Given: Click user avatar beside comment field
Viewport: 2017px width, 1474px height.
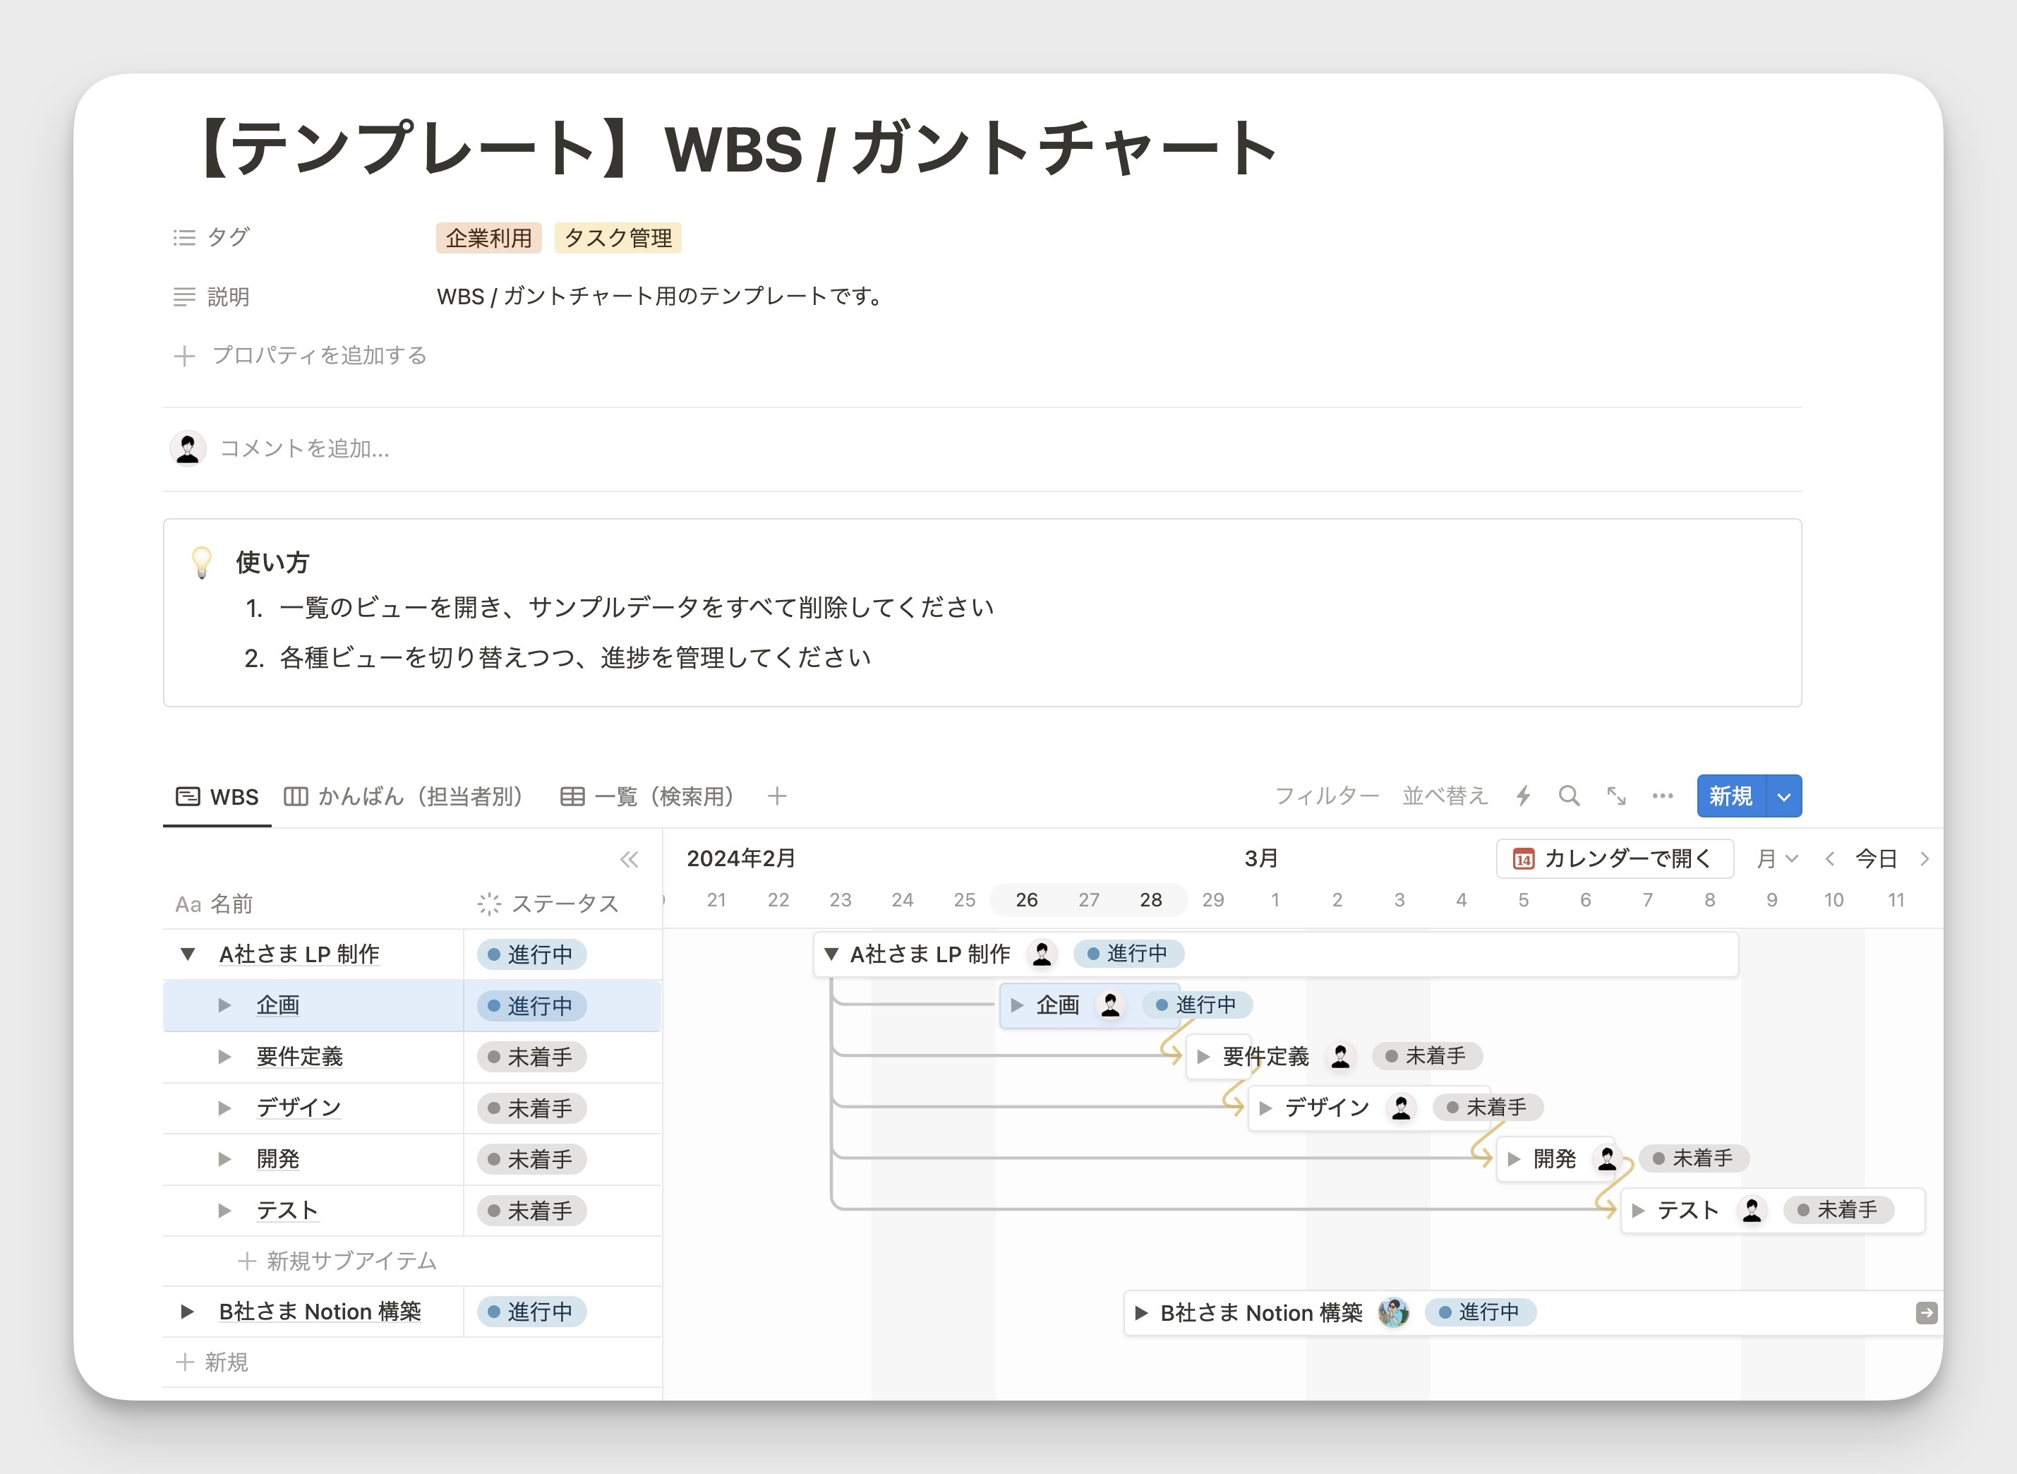Looking at the screenshot, I should coord(187,448).
